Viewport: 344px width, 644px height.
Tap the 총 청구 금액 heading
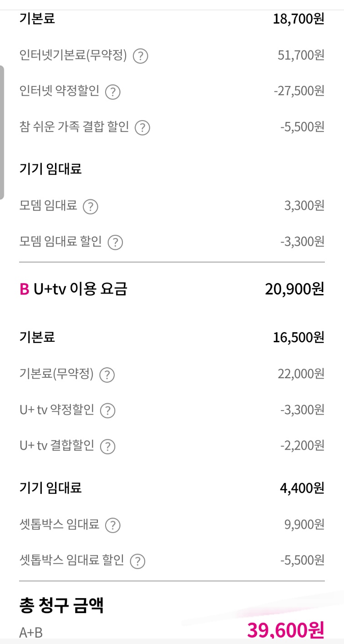(61, 606)
